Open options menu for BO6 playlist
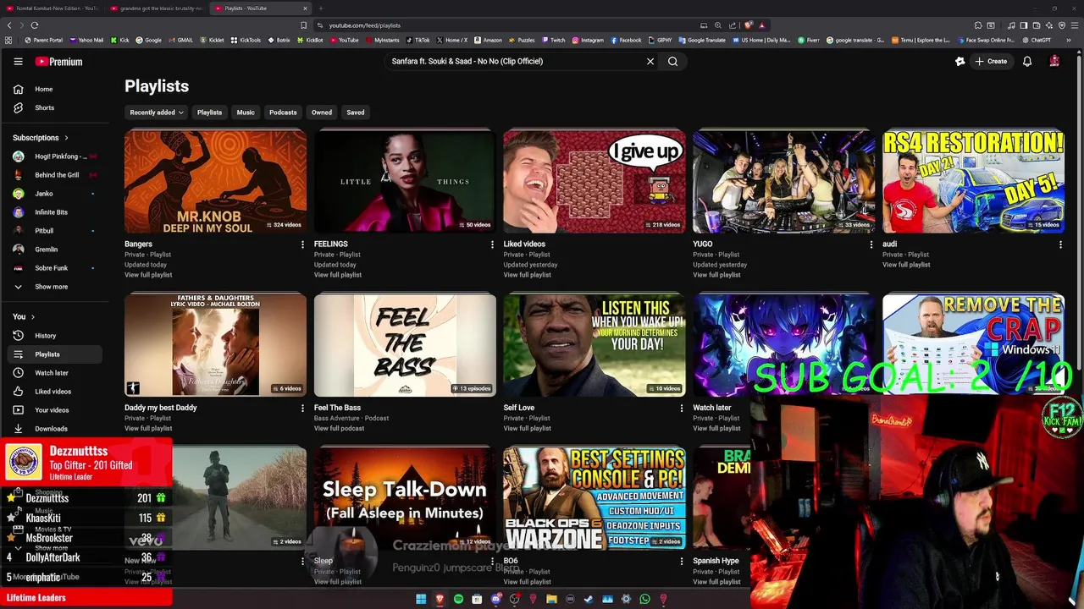1084x609 pixels. [x=682, y=561]
